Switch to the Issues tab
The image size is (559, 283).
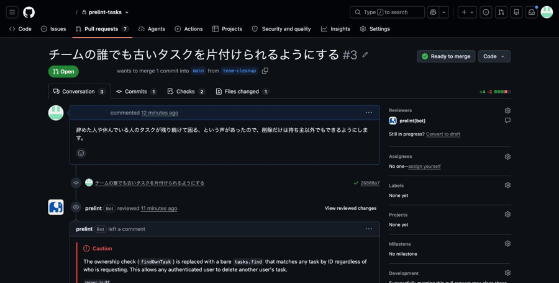53,29
